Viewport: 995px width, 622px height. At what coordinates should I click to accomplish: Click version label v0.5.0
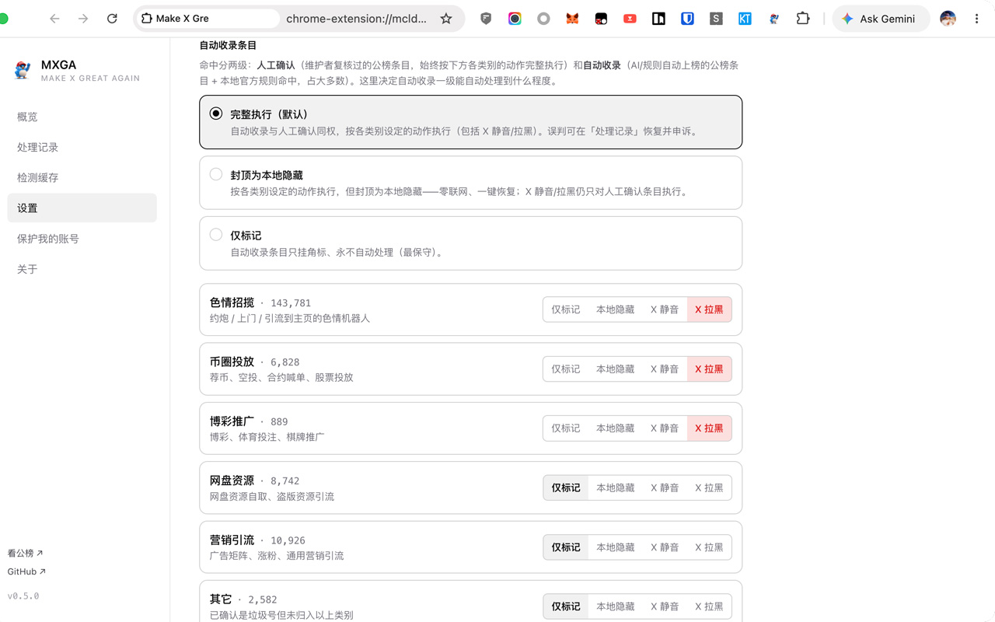(23, 596)
